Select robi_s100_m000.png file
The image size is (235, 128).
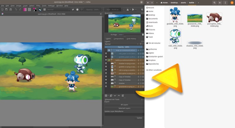175,39
